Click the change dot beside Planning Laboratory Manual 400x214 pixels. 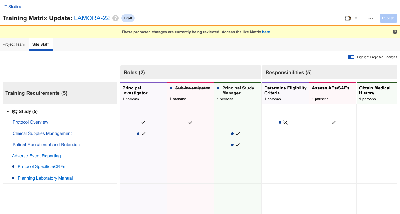(x=13, y=178)
